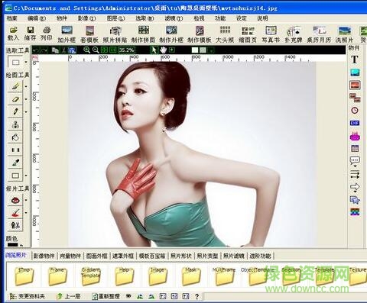Open the brush tool dropdown arrow
This screenshot has height=303, width=367.
click(x=26, y=86)
